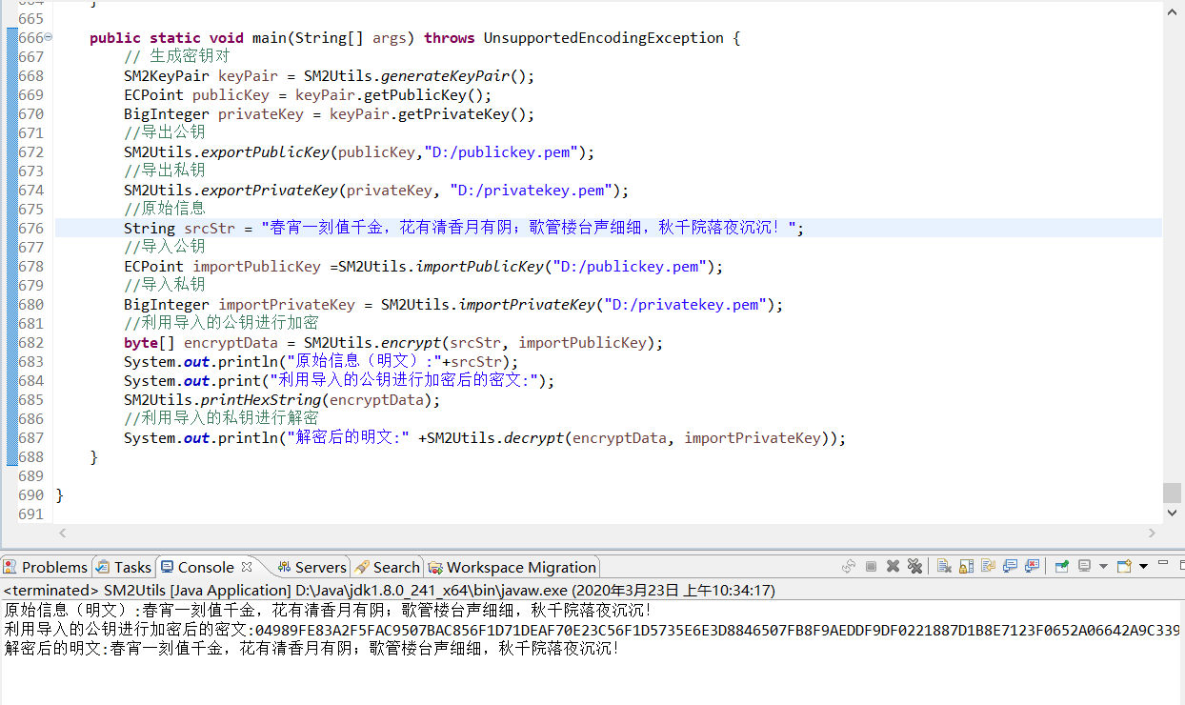Image resolution: width=1185 pixels, height=705 pixels.
Task: Click the editor scrollbar down arrow
Action: tap(1172, 513)
